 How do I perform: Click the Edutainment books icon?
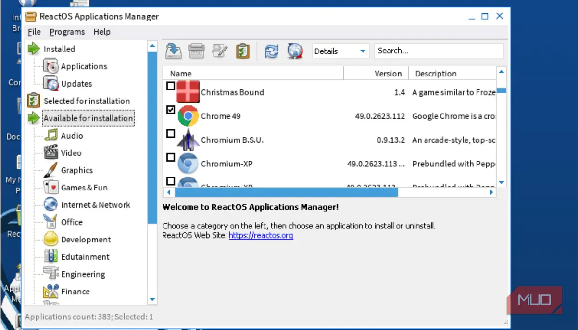click(x=50, y=256)
